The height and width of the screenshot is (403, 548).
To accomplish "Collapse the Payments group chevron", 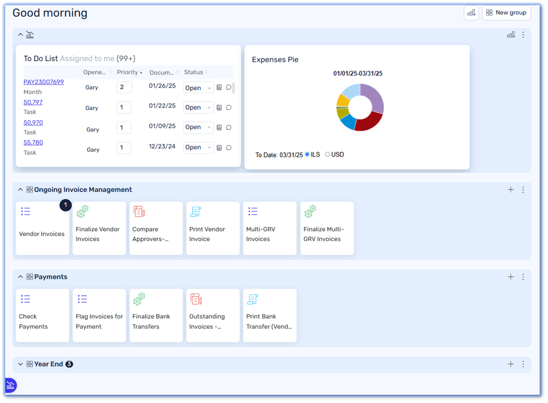I will pyautogui.click(x=20, y=276).
